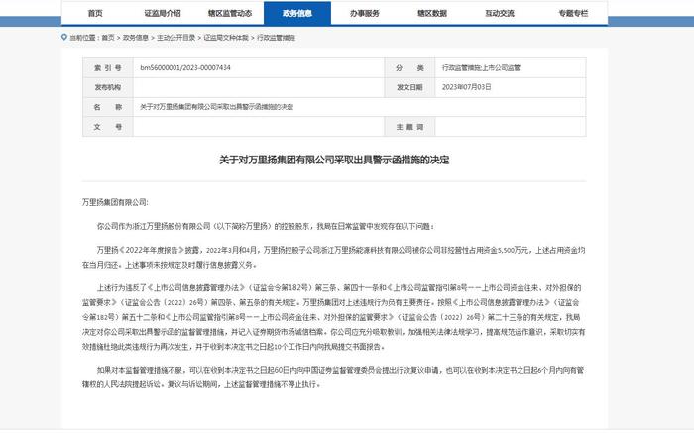Viewport: 694px width, 433px height.
Task: Open the 证监局介绍 navigation tab
Action: (x=163, y=13)
